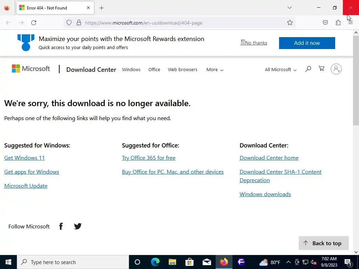The width and height of the screenshot is (359, 269).
Task: Open clock showing 7:02 AM
Action: 329,262
